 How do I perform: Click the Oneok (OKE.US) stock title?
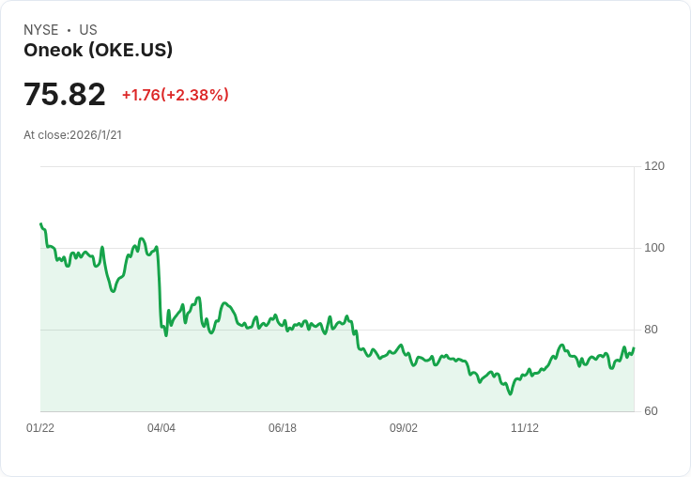pyautogui.click(x=98, y=51)
